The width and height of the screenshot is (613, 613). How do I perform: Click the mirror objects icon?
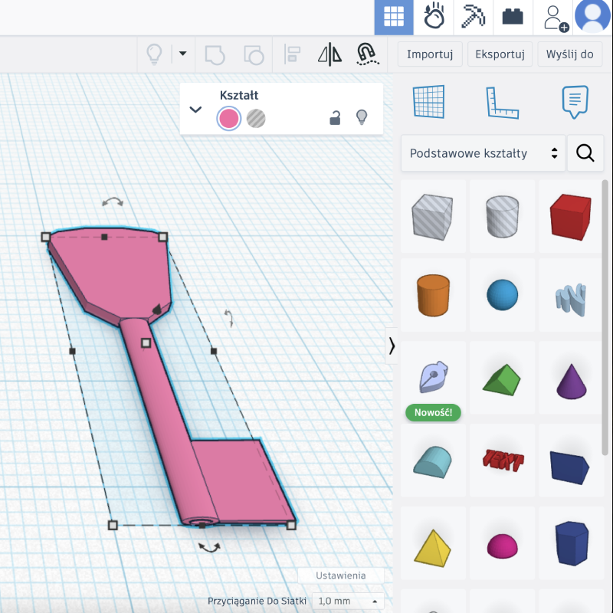click(329, 54)
